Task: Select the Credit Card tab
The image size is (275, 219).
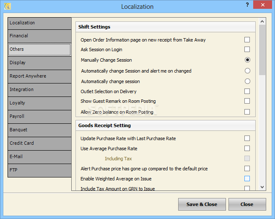Action: [40, 143]
